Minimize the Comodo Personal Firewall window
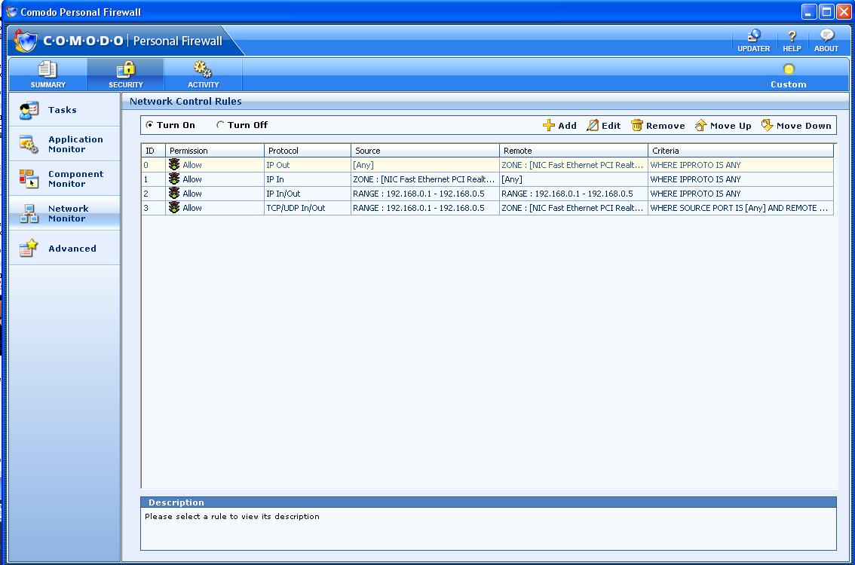 pyautogui.click(x=809, y=11)
